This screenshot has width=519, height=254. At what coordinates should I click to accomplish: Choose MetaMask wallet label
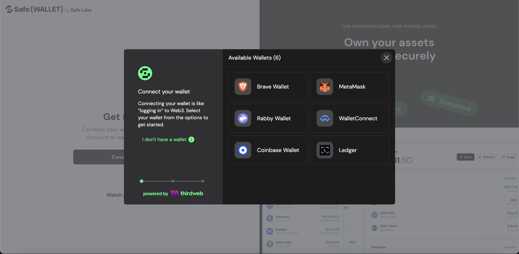[352, 86]
